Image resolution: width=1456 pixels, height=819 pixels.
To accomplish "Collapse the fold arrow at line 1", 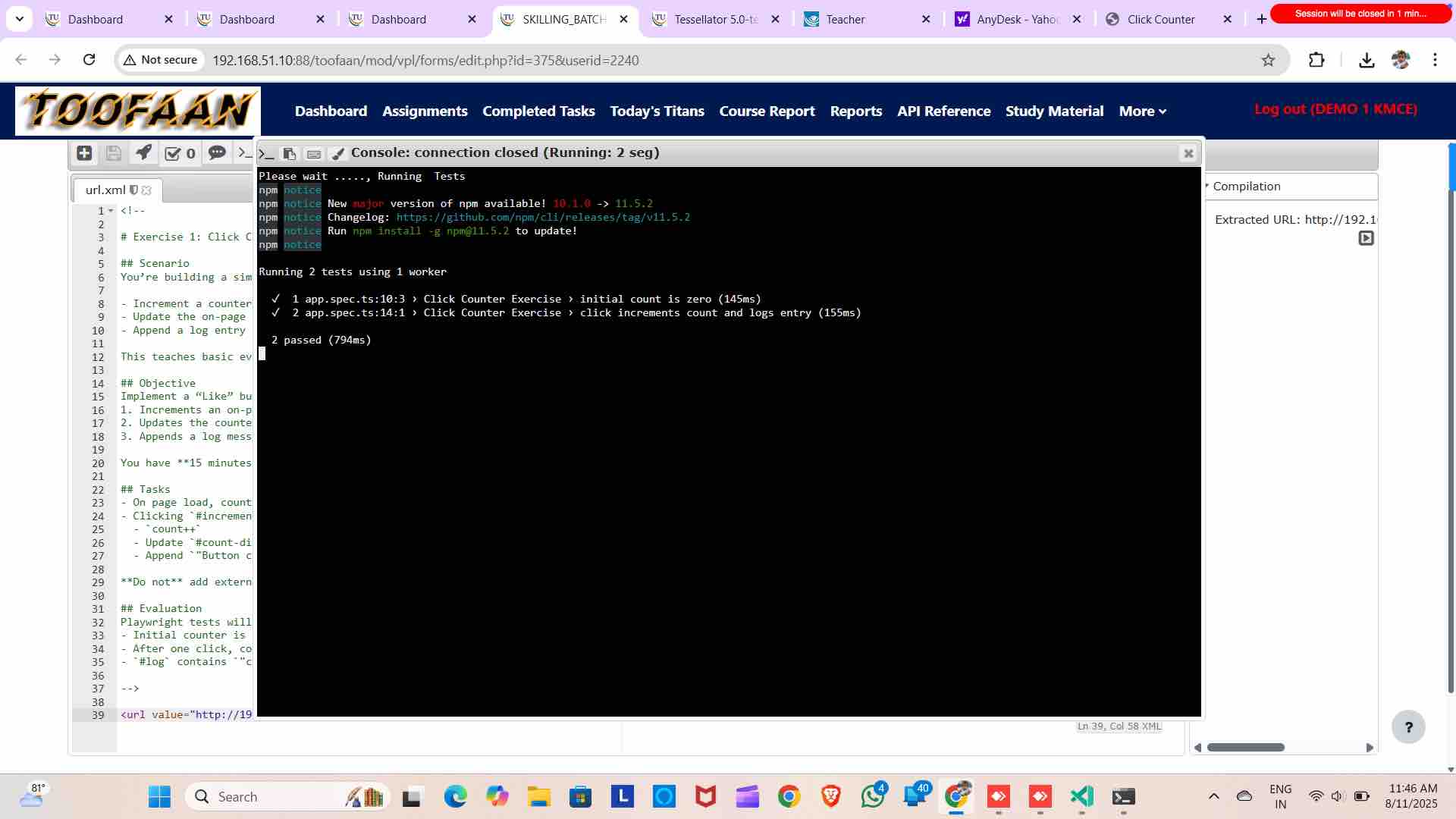I will point(111,211).
